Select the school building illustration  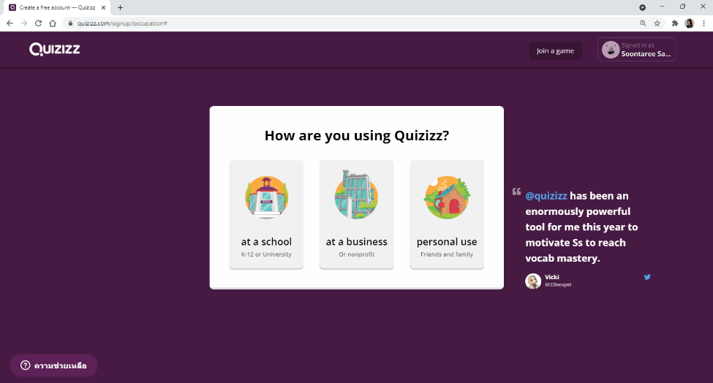(266, 197)
